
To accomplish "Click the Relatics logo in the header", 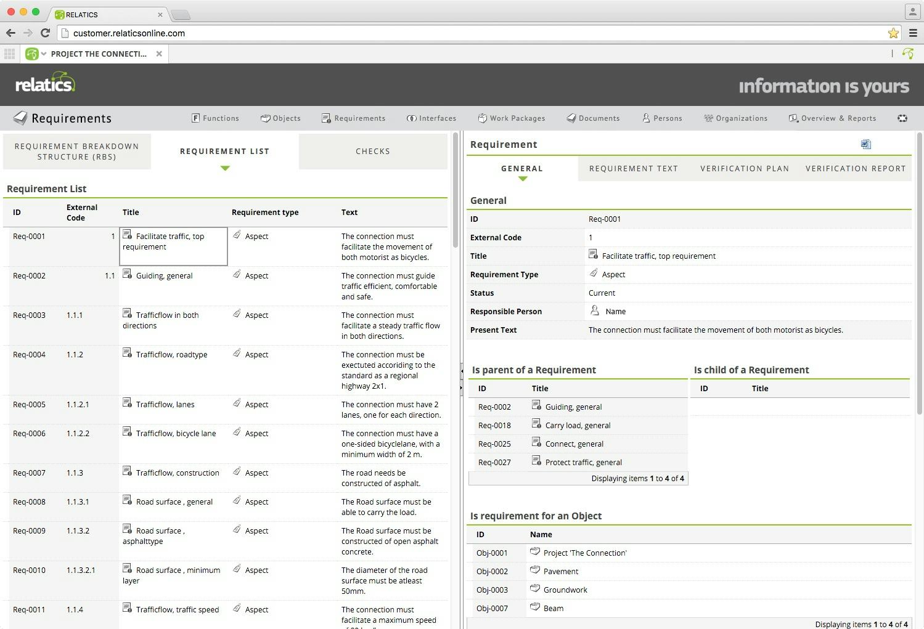I will (x=45, y=83).
